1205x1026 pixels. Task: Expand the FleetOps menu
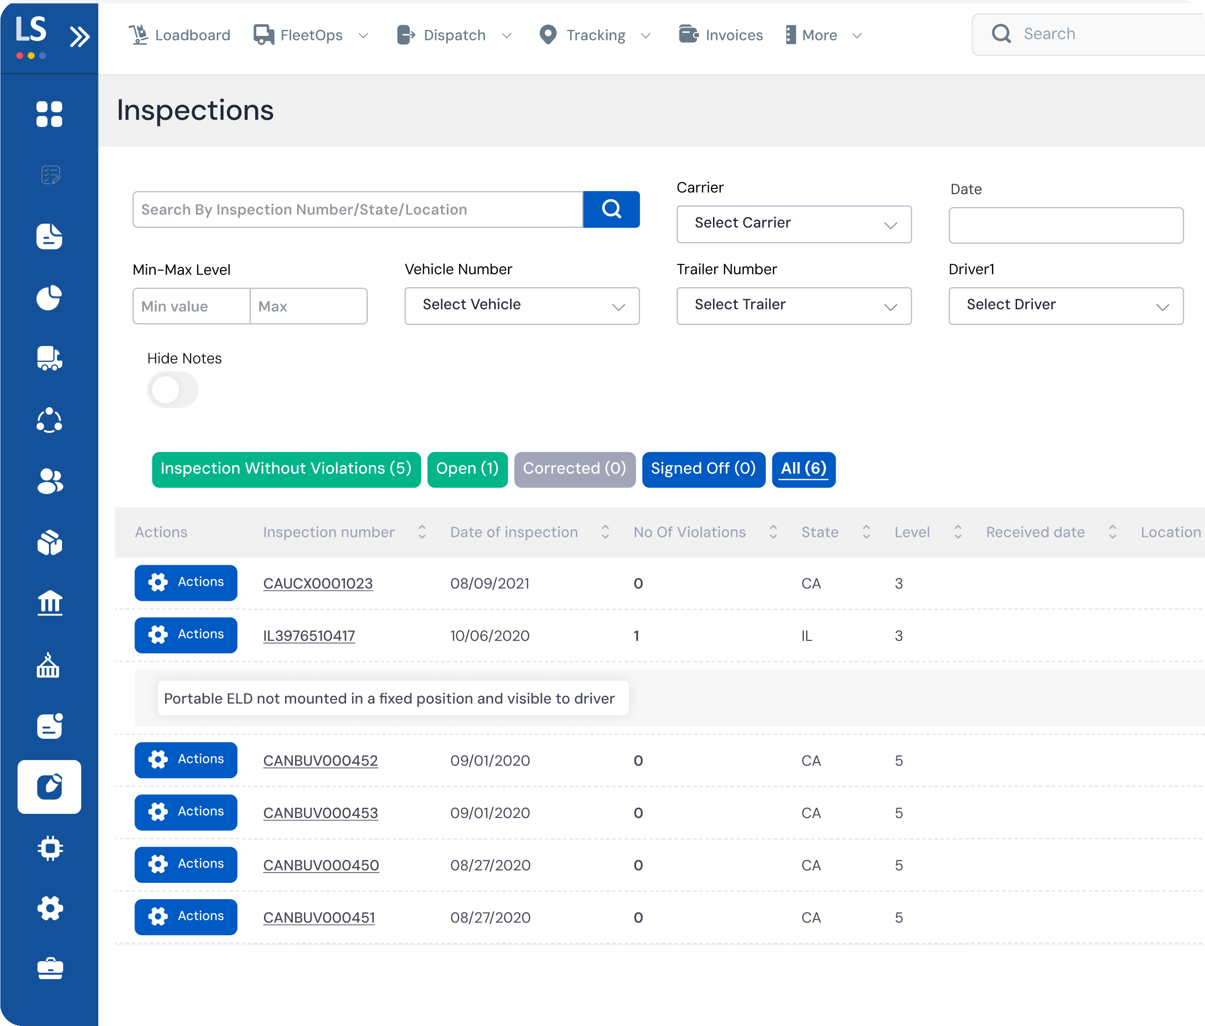[x=311, y=35]
